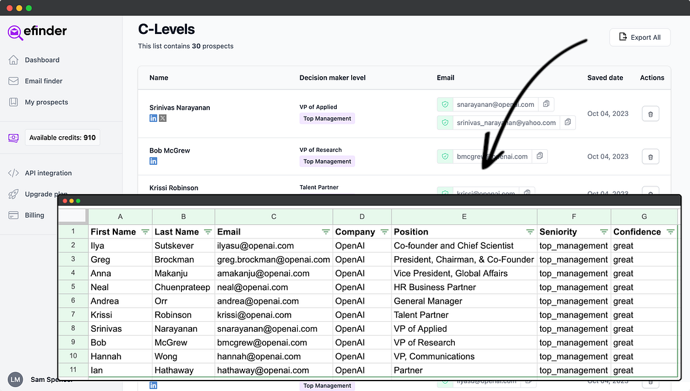This screenshot has height=391, width=690.
Task: Open Seniority column filter
Action: (x=604, y=232)
